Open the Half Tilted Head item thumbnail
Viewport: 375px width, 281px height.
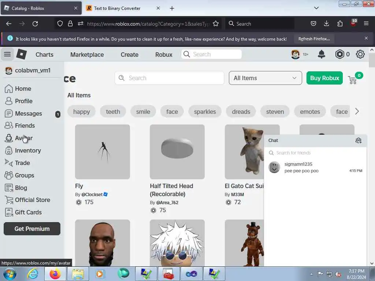[x=177, y=152]
